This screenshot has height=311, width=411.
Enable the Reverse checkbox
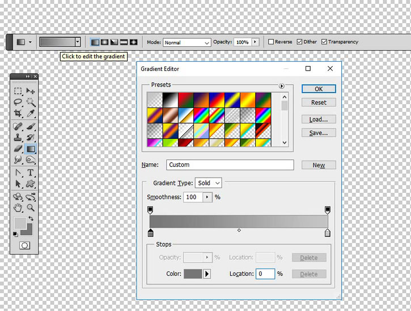(271, 42)
